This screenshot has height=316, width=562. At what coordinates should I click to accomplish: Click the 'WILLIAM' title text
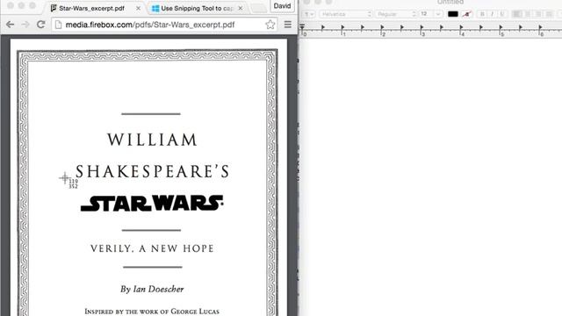point(152,140)
